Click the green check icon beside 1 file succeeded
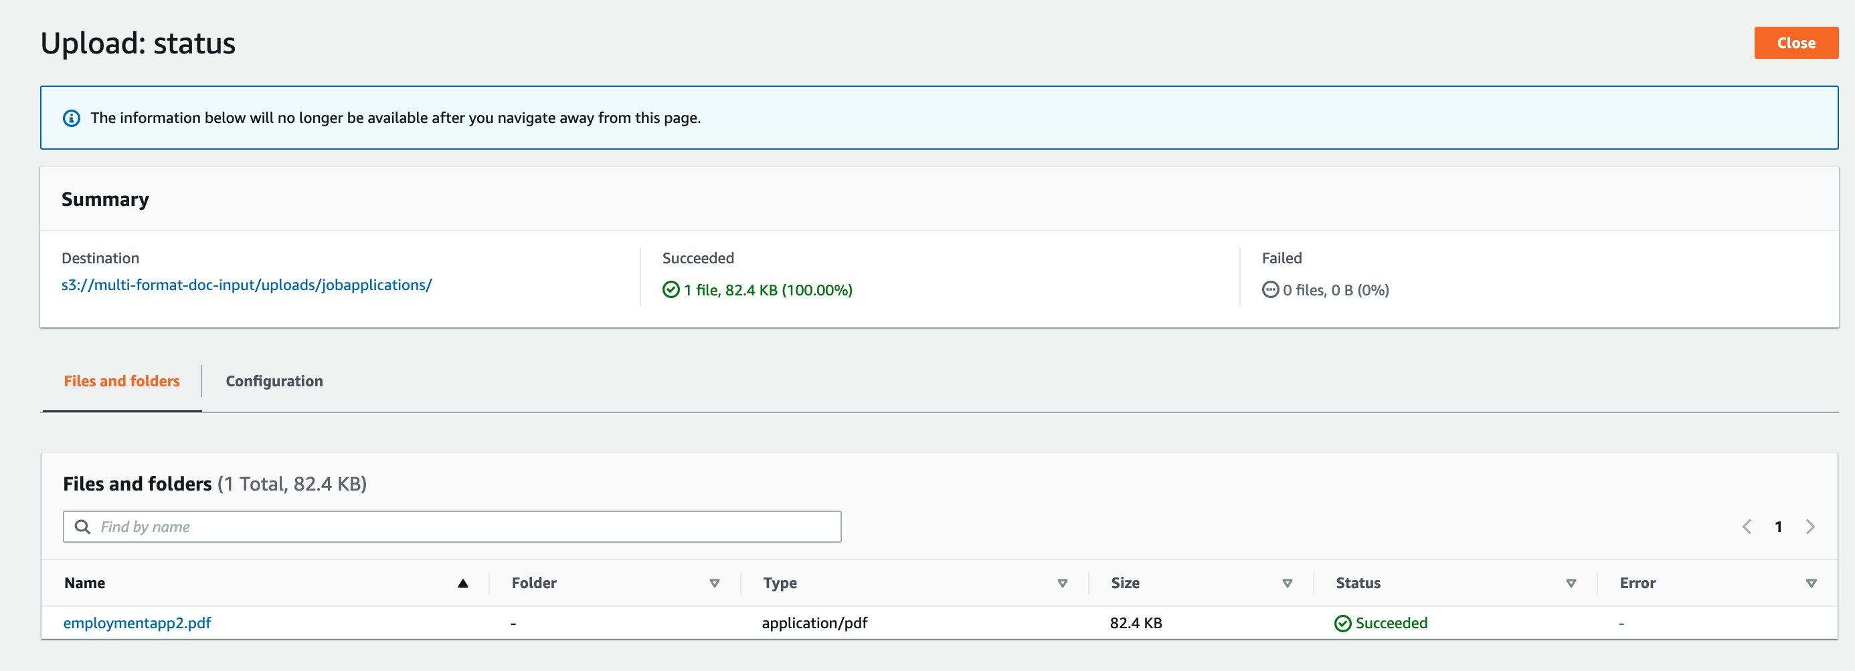Screen dimensions: 1855x671 pos(671,290)
